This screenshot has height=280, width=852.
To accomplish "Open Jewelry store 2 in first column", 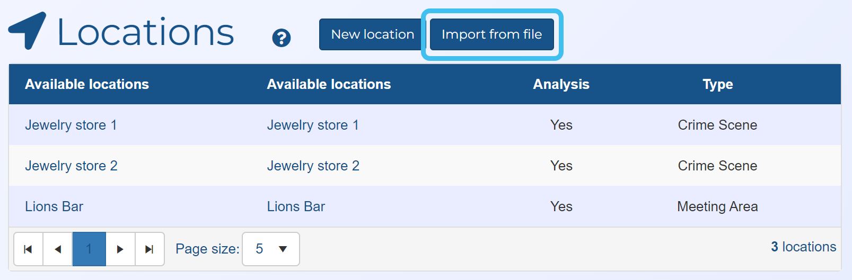I will coord(71,166).
